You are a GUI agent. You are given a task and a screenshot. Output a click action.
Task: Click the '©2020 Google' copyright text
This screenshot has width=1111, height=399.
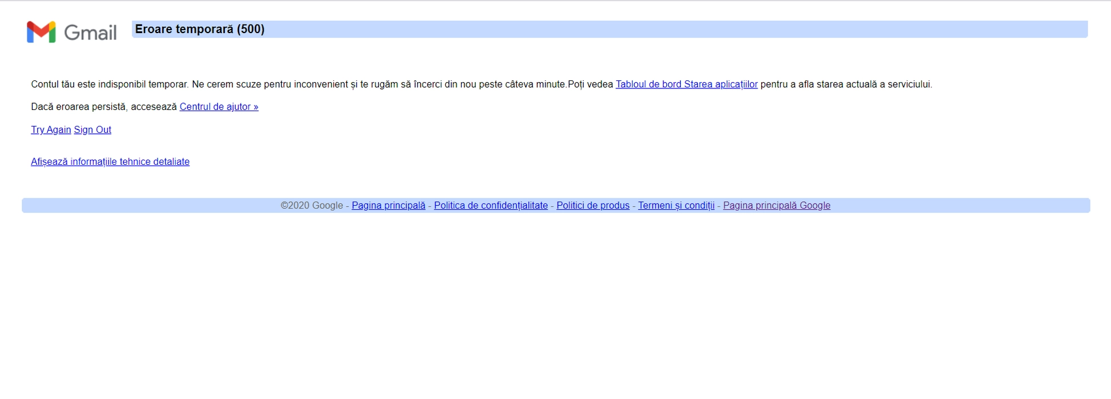[x=312, y=206]
